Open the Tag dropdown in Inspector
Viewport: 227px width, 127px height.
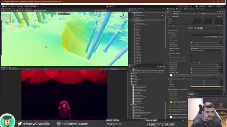(x=184, y=14)
